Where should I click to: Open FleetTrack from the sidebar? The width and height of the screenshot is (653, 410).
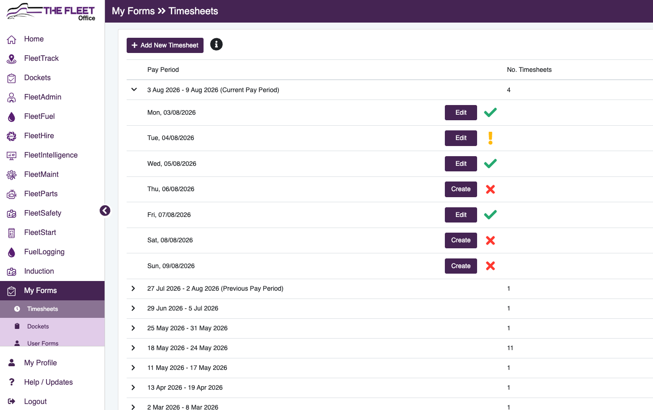(41, 59)
